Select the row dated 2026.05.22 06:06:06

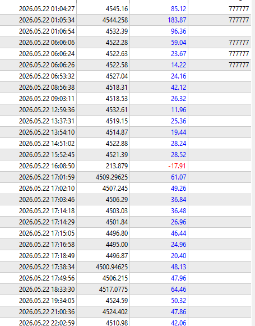pos(126,43)
